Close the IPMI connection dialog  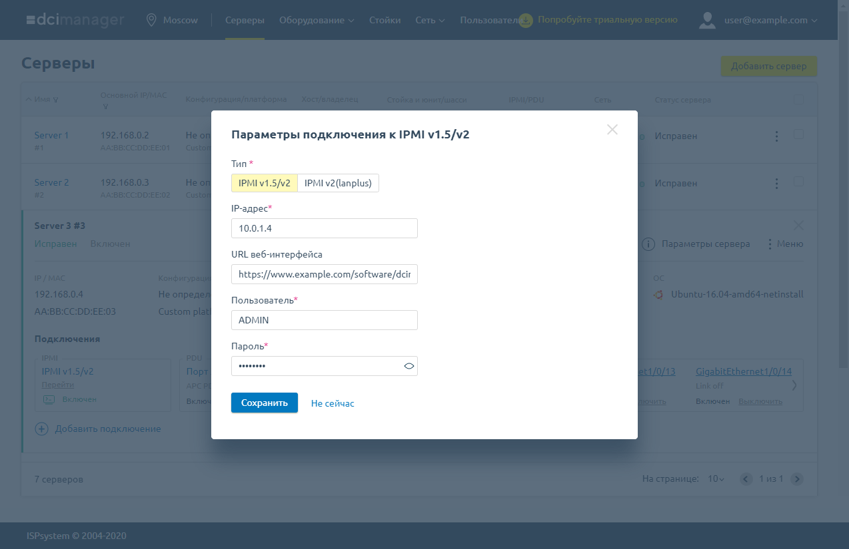click(612, 130)
